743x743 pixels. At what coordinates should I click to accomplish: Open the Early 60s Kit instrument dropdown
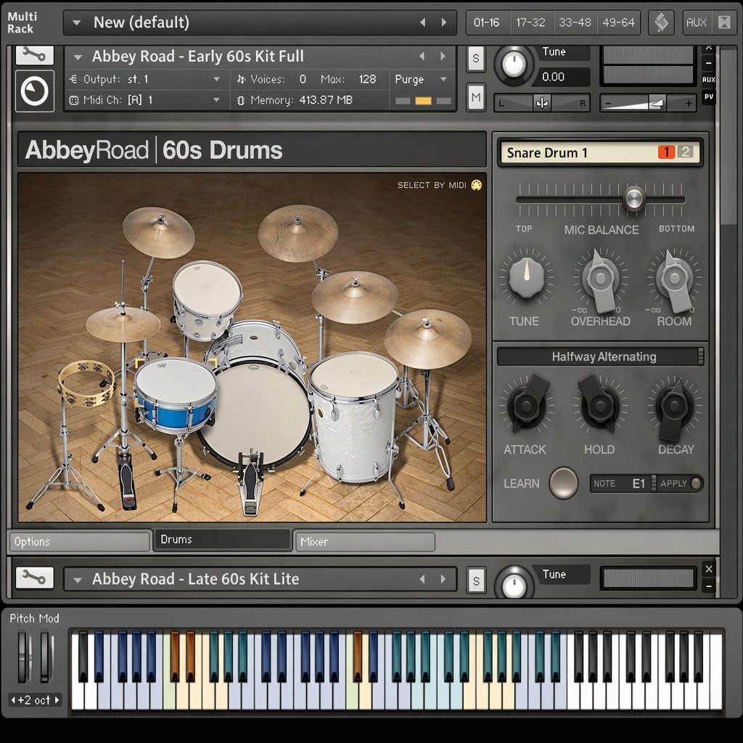(78, 57)
